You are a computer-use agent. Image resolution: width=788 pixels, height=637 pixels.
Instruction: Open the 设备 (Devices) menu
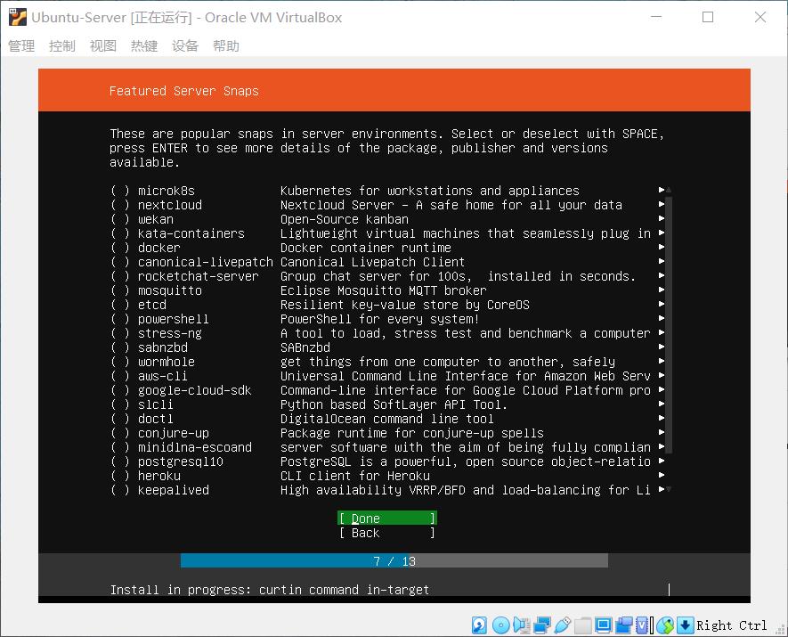click(x=185, y=45)
